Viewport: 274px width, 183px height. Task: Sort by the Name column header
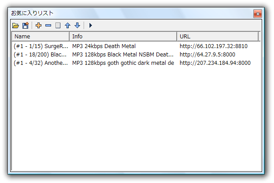[x=41, y=37]
